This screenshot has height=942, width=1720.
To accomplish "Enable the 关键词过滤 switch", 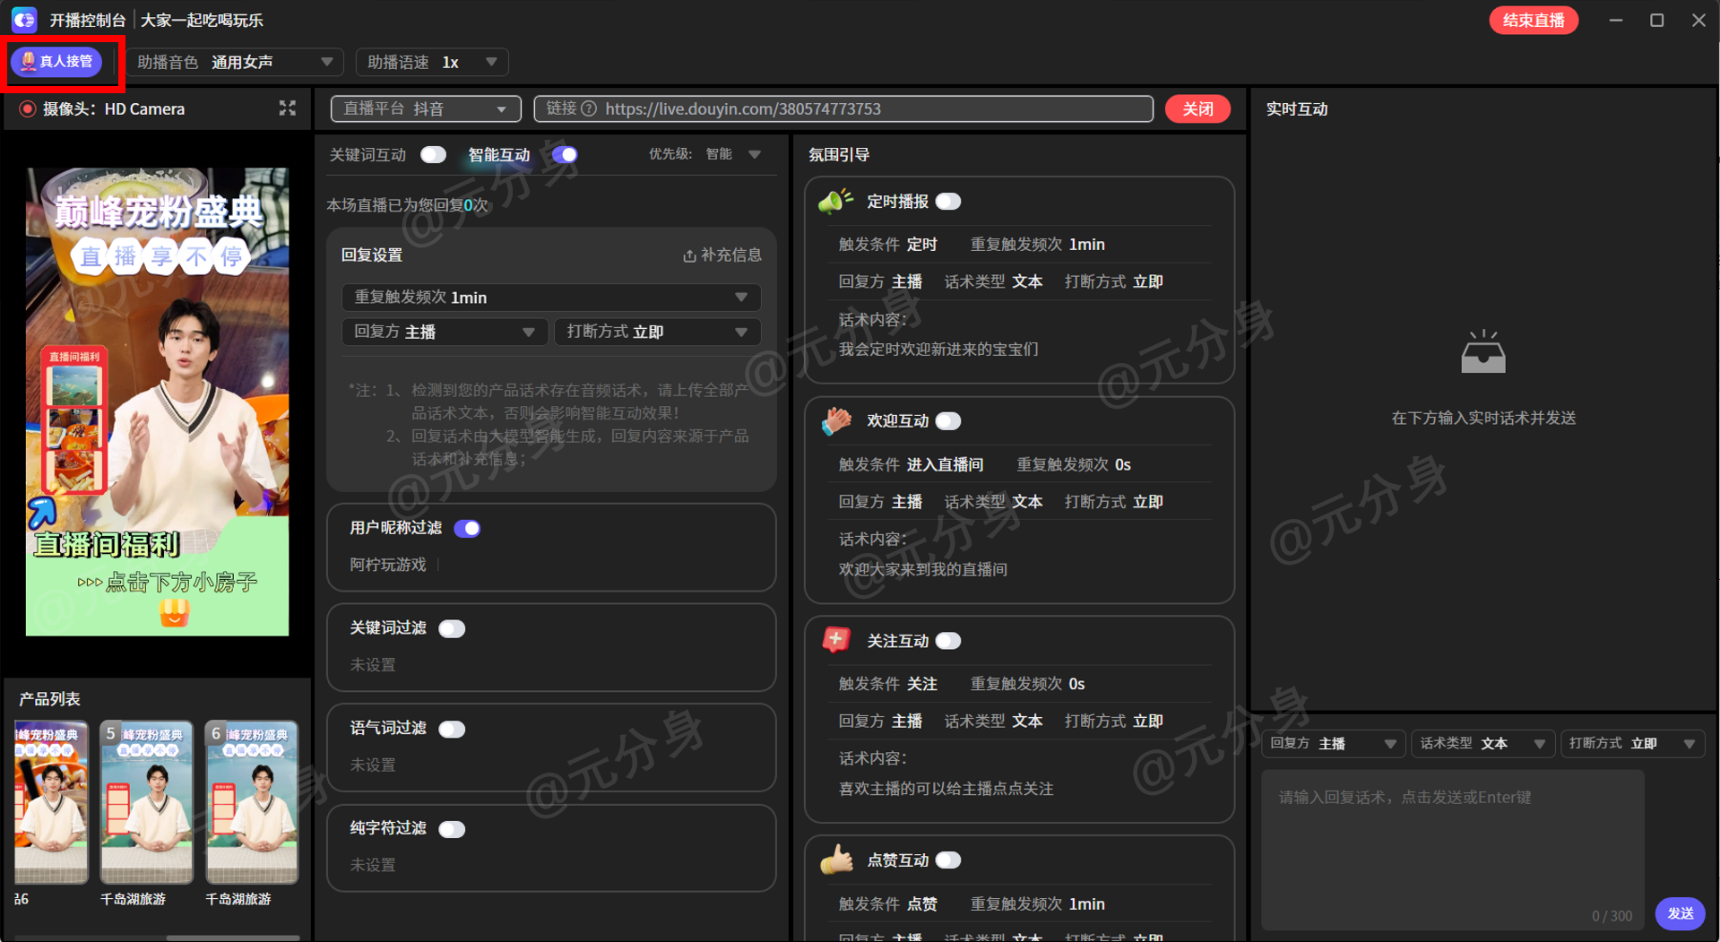I will 452,629.
